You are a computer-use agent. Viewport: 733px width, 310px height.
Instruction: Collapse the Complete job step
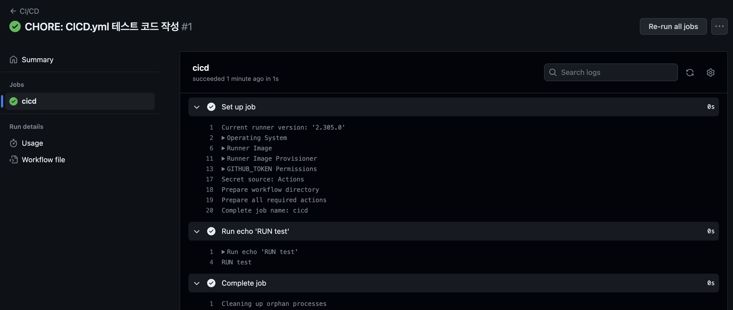[x=197, y=283]
